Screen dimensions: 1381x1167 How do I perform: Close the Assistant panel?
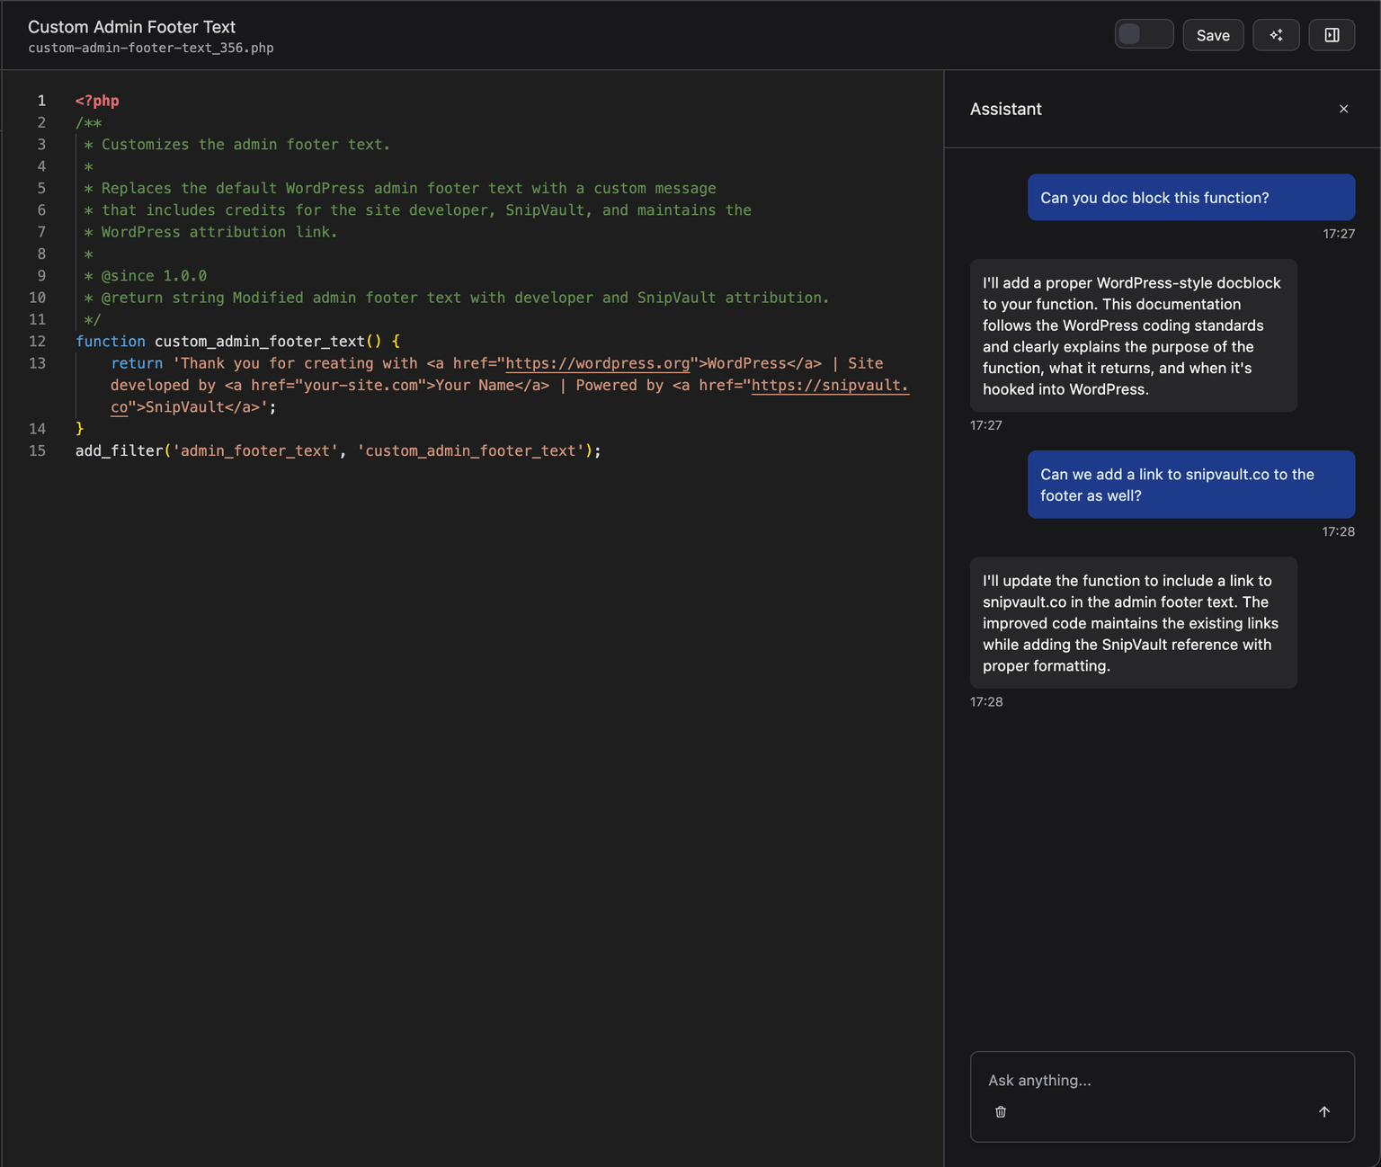pos(1343,109)
